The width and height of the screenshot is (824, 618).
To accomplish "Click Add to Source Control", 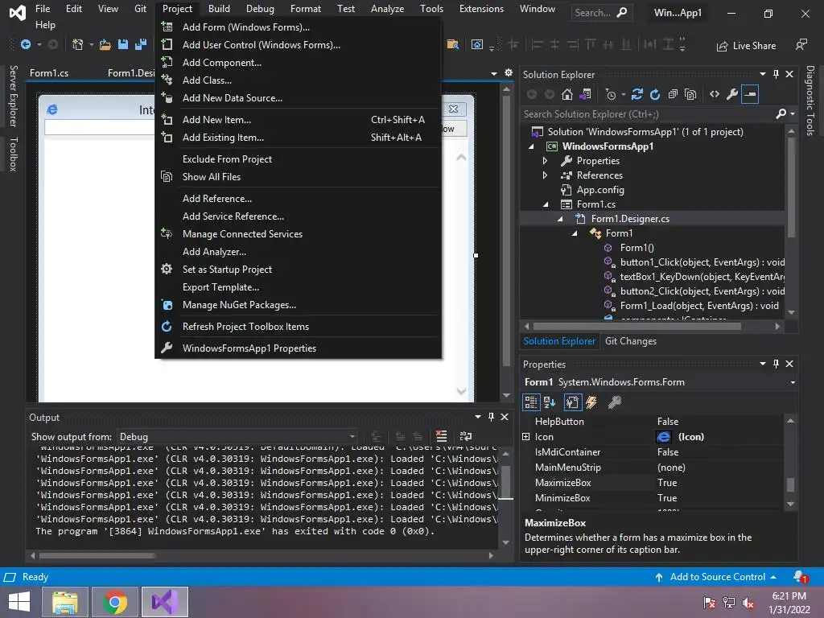I will click(717, 577).
